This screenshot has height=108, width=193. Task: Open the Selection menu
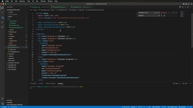[22, 1]
